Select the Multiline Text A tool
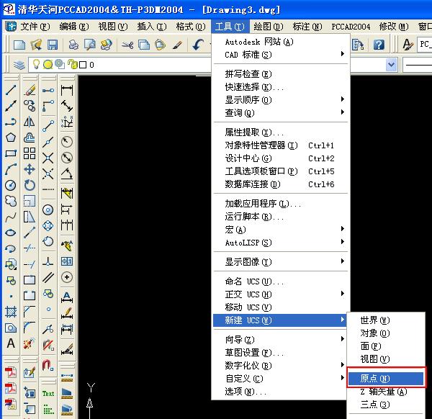Viewport: 432px width, 419px height. click(x=11, y=343)
